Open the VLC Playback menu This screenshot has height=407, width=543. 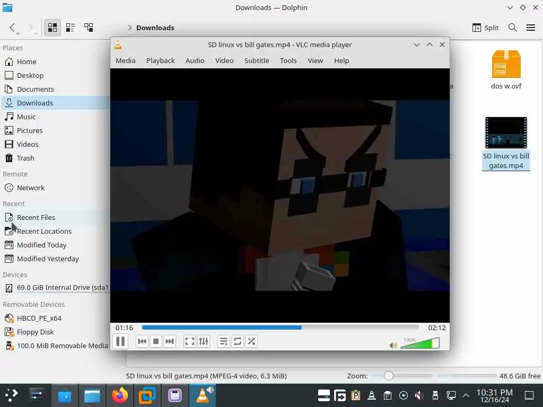click(x=160, y=60)
